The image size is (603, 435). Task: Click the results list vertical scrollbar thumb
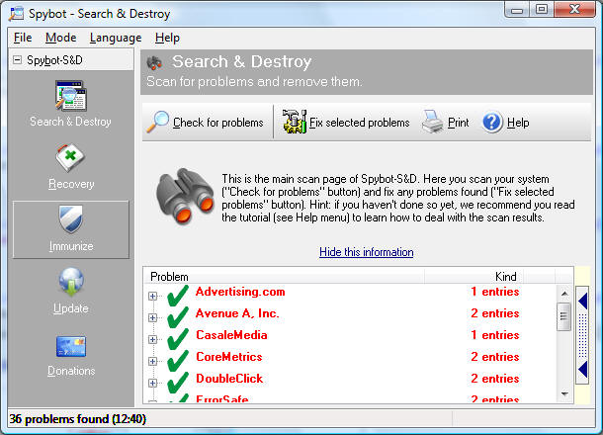[564, 315]
